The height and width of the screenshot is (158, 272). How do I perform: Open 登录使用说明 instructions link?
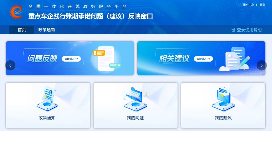pos(249,30)
